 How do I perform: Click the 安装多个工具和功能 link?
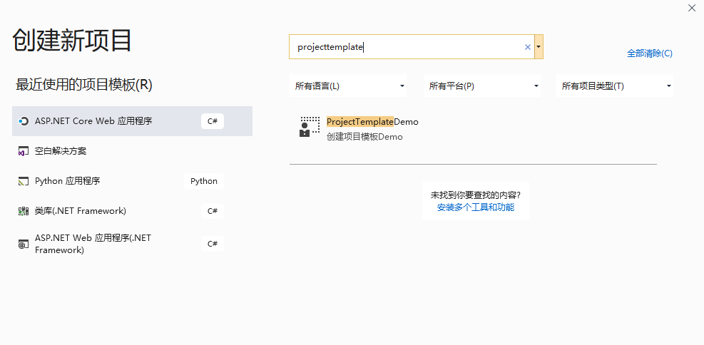click(x=476, y=207)
